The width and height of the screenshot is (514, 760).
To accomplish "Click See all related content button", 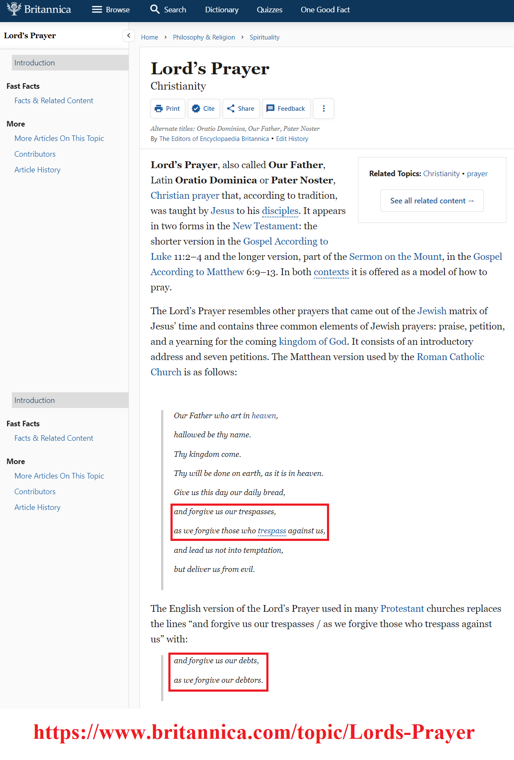I will tap(432, 201).
